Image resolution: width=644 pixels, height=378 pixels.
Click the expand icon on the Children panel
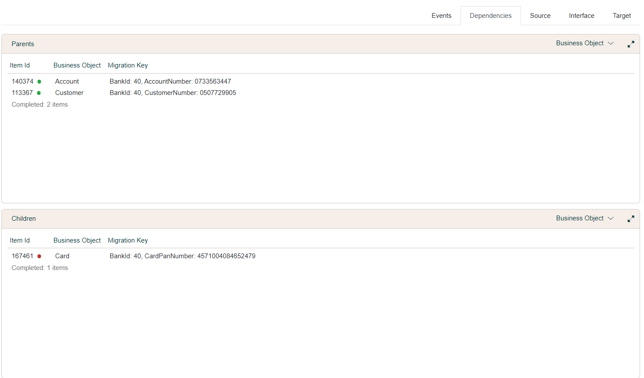[630, 219]
